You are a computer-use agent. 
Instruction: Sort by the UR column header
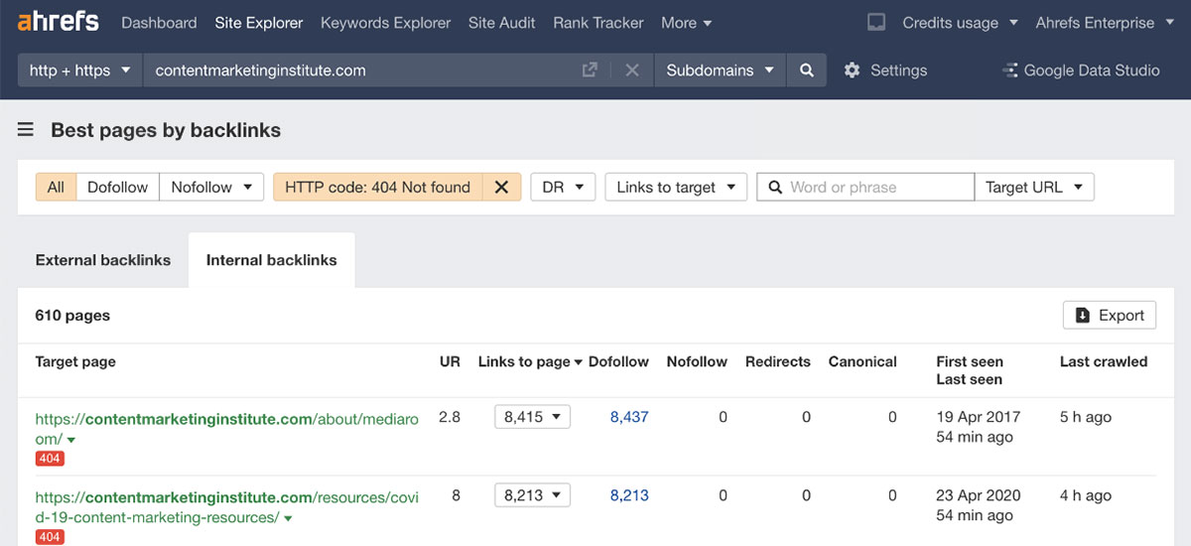pos(450,361)
